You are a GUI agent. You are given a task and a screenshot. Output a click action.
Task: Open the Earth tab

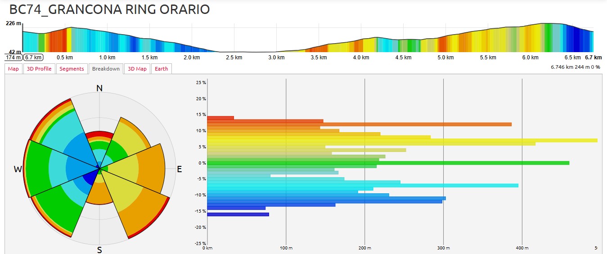[x=161, y=69]
